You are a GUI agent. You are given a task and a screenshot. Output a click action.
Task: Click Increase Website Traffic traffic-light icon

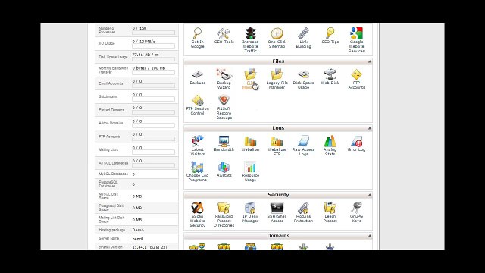tap(250, 33)
